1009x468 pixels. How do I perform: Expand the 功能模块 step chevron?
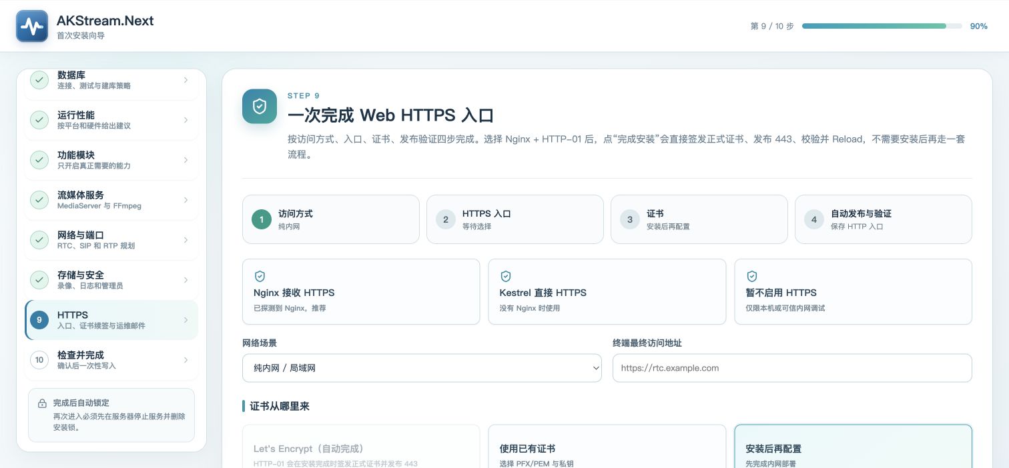(186, 160)
